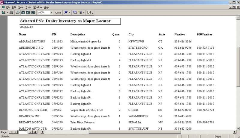The height and width of the screenshot is (138, 240).
Task: Go to last page navigation button
Action: coord(35,132)
